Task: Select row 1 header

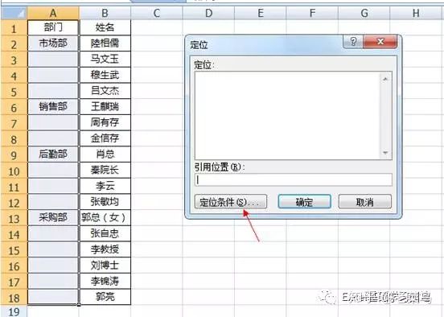Action: (x=14, y=28)
